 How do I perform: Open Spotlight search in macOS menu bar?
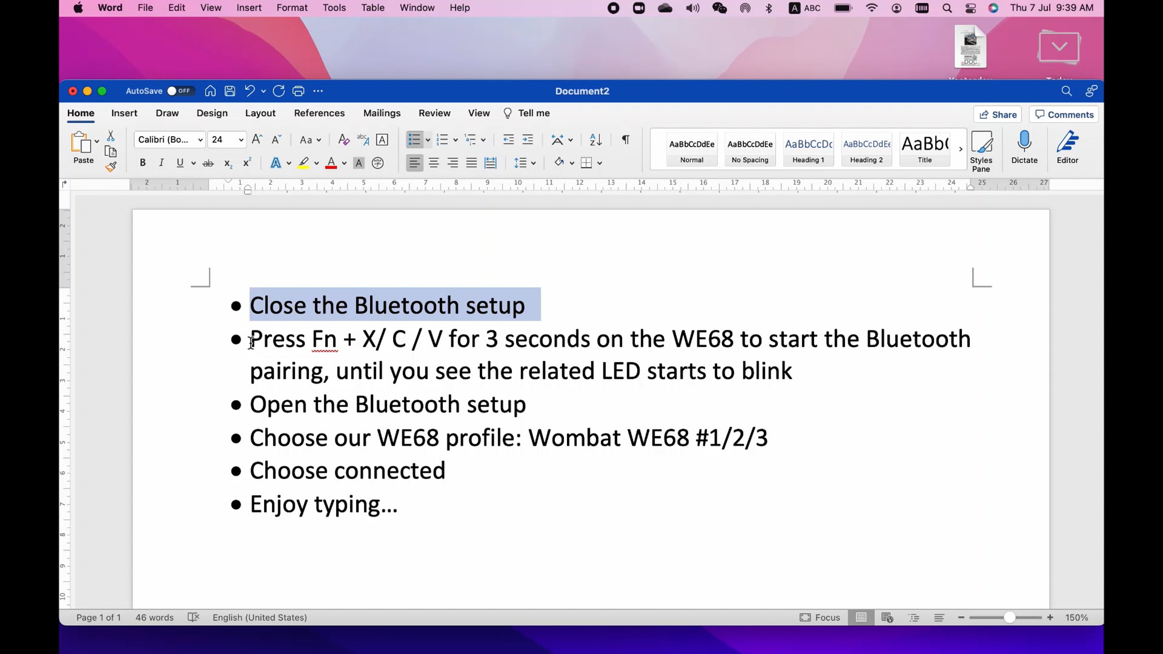947,8
